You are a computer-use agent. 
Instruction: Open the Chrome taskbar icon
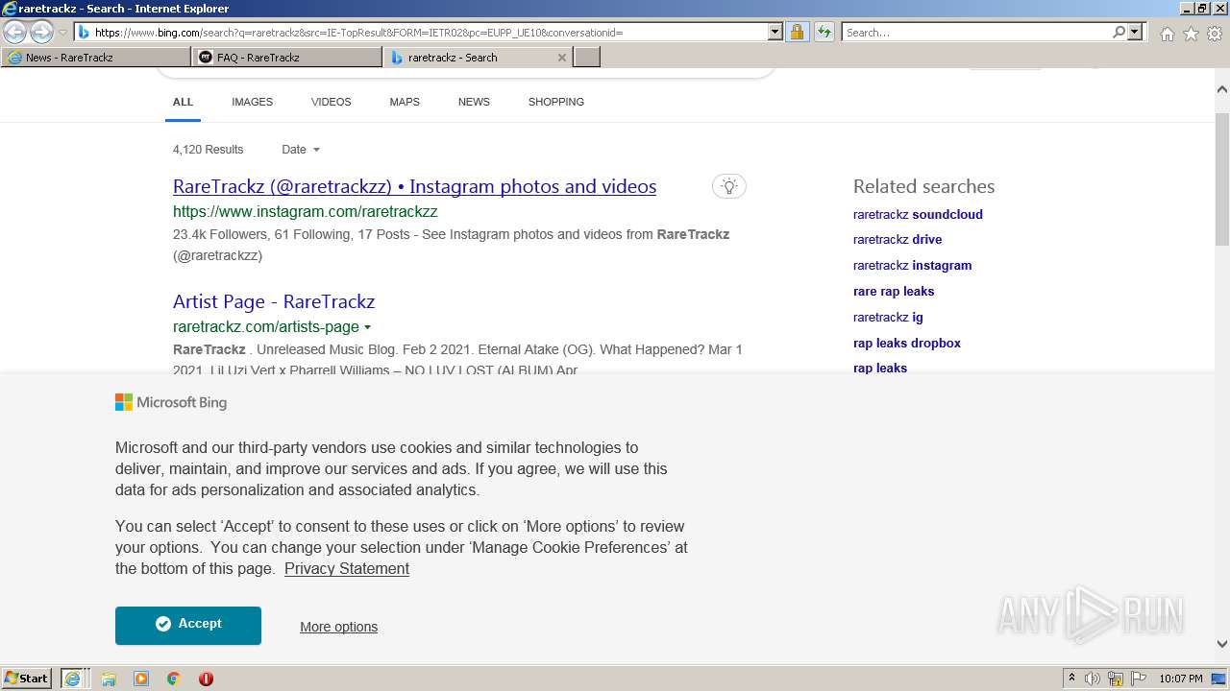(174, 679)
